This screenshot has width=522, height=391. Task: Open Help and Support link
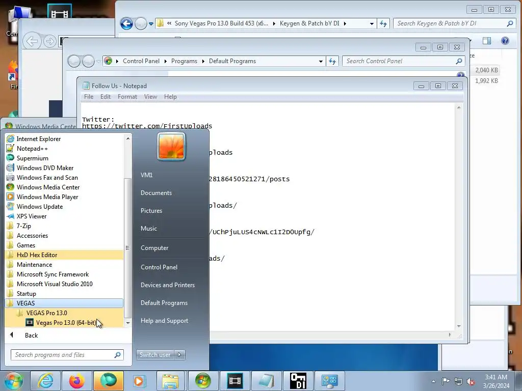pos(165,321)
